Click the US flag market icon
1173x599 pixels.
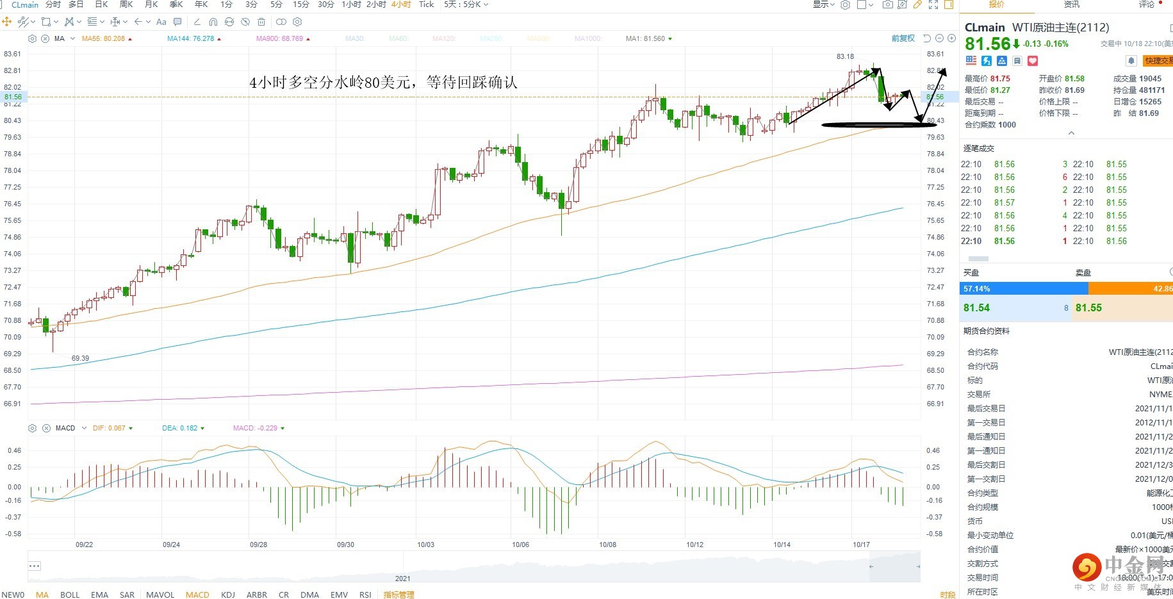(x=971, y=61)
